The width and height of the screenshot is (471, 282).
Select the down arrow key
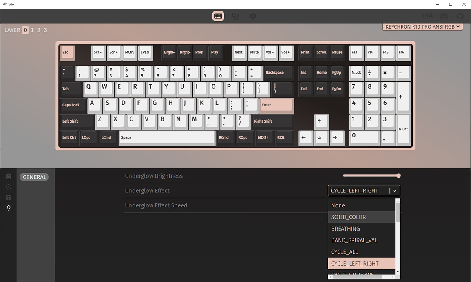click(321, 138)
